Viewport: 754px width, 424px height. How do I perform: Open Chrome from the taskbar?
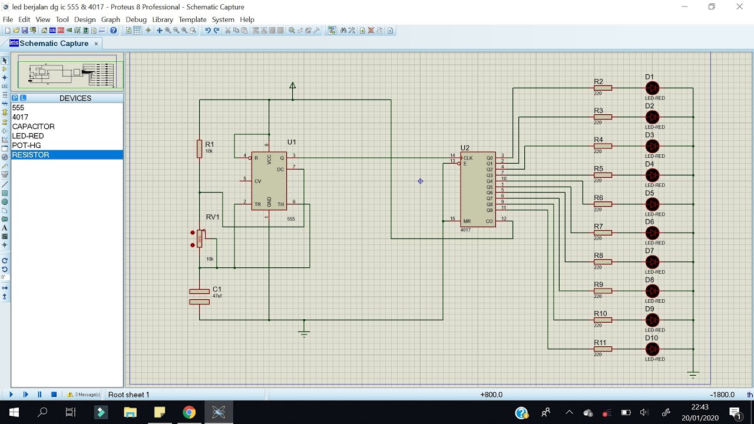[x=189, y=412]
